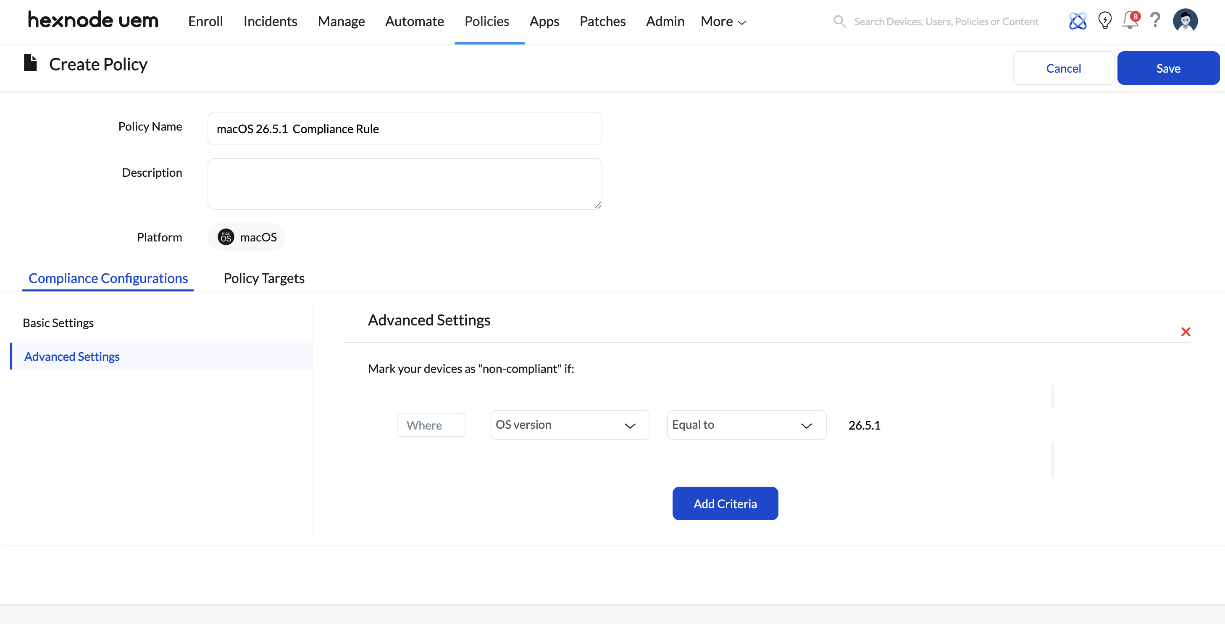1225x624 pixels.
Task: Select the Policies menu
Action: click(486, 21)
